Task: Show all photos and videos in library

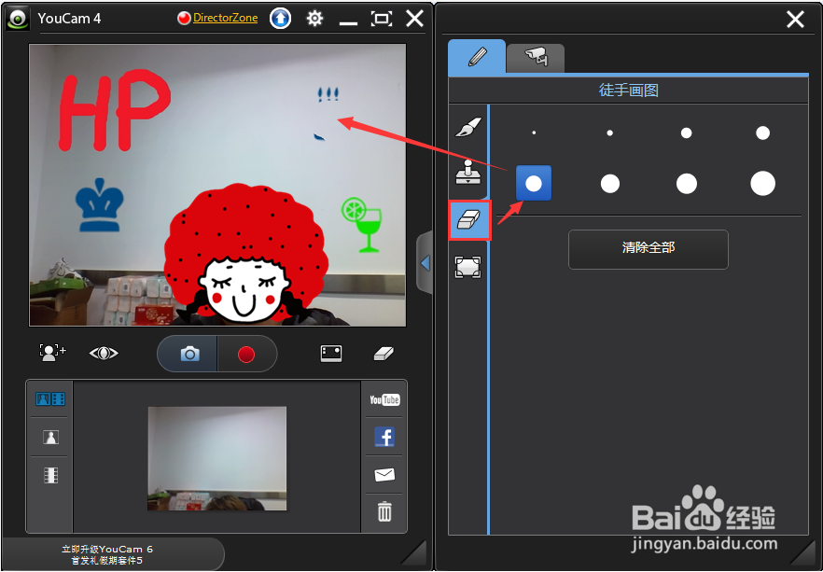Action: click(50, 399)
